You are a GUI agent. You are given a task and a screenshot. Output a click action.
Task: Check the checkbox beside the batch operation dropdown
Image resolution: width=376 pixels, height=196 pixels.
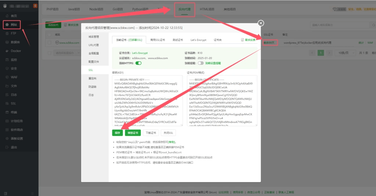click(x=50, y=53)
